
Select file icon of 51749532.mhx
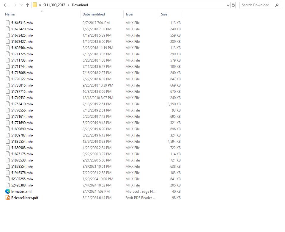pyautogui.click(x=8, y=98)
